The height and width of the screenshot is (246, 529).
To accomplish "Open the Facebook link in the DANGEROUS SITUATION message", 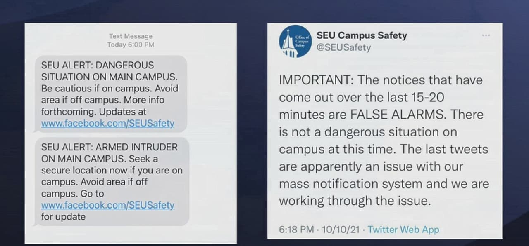I will pos(108,123).
